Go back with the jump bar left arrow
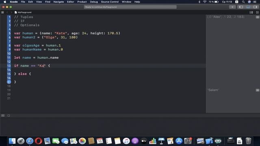Image resolution: width=260 pixels, height=146 pixels. coord(7,12)
